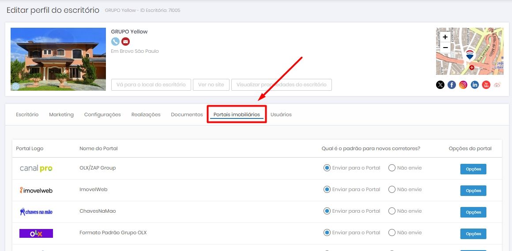Select Enviar para o Portal for Formato Padrão Grupo OLX
512x251 pixels.
327,233
